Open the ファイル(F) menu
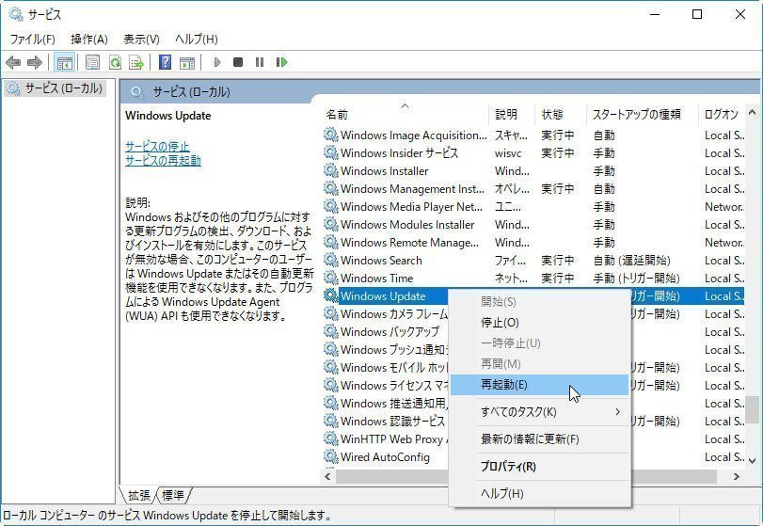Screen dimensions: 763x526 pyautogui.click(x=33, y=39)
